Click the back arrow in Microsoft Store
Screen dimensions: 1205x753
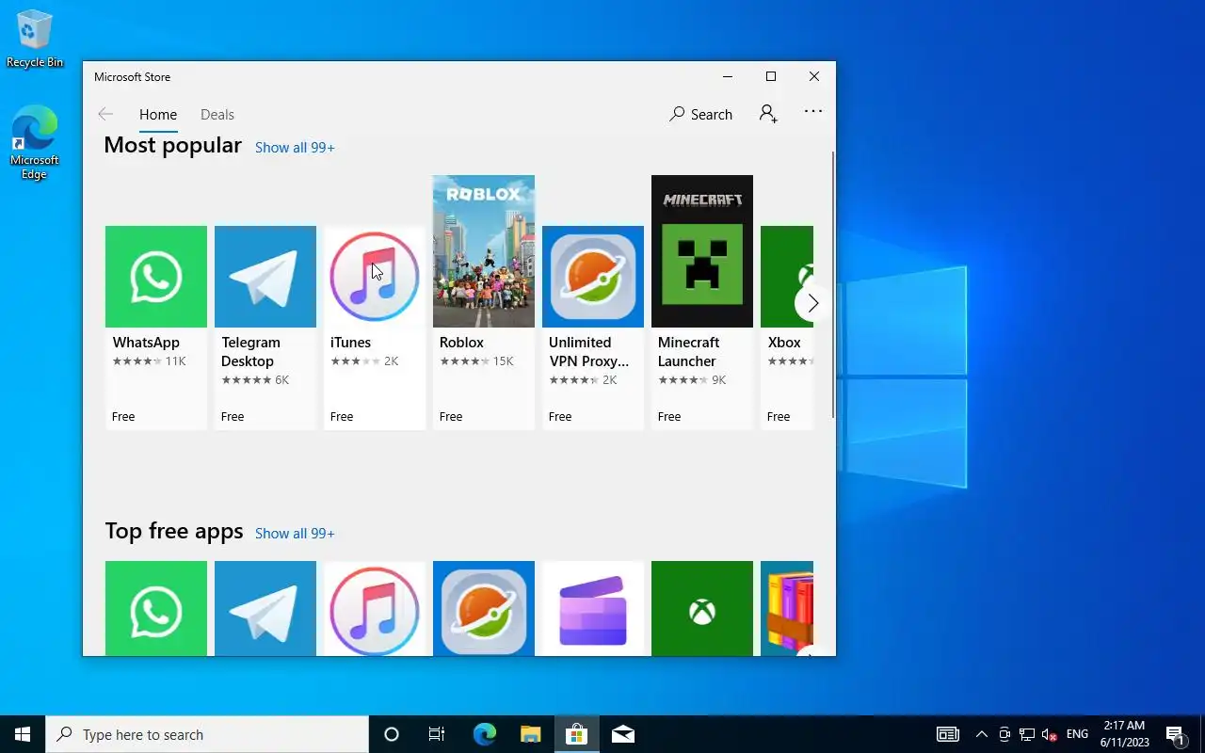click(105, 114)
